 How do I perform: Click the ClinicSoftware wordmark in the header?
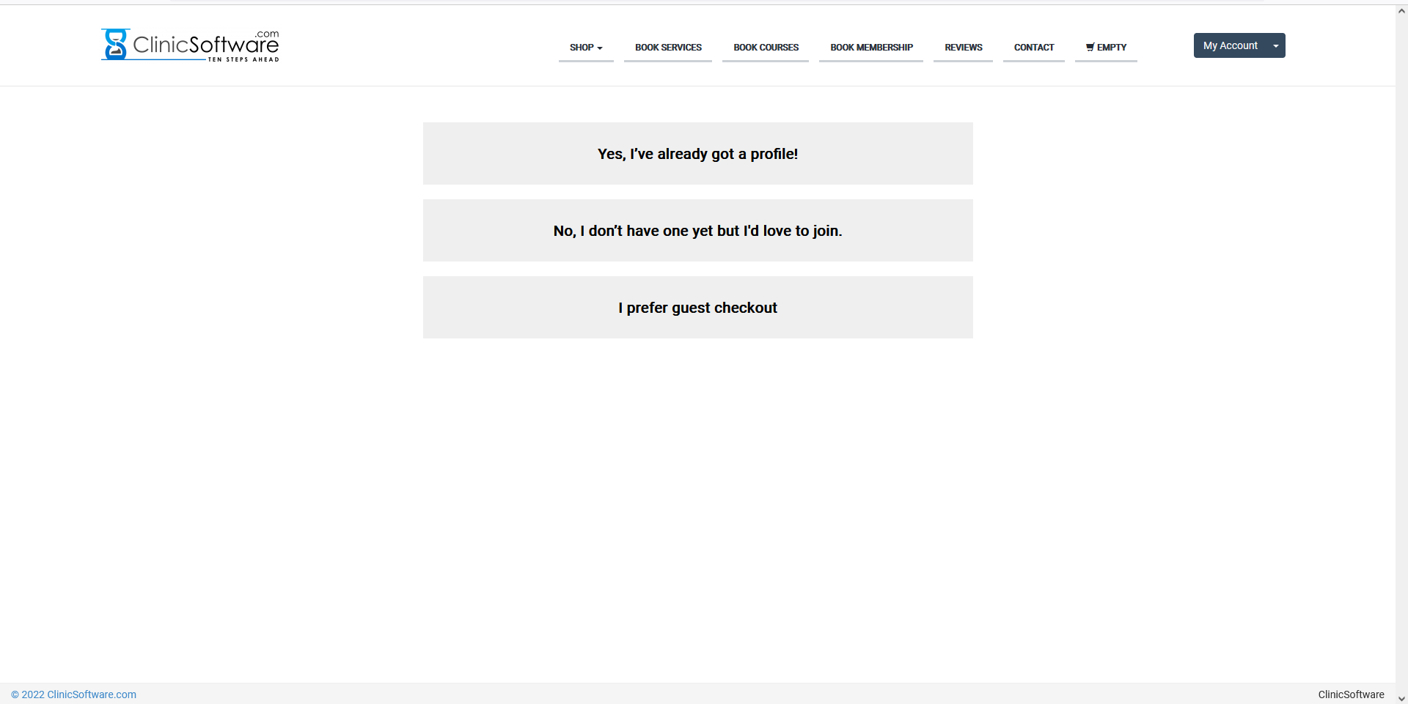[x=205, y=45]
